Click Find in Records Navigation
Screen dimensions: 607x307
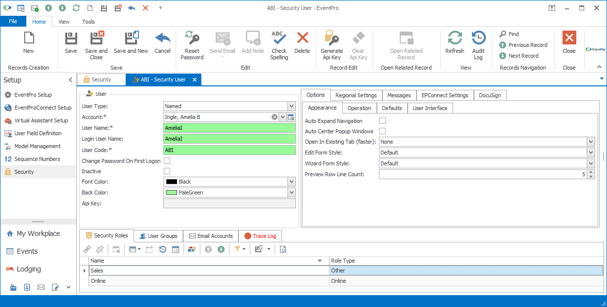(509, 34)
